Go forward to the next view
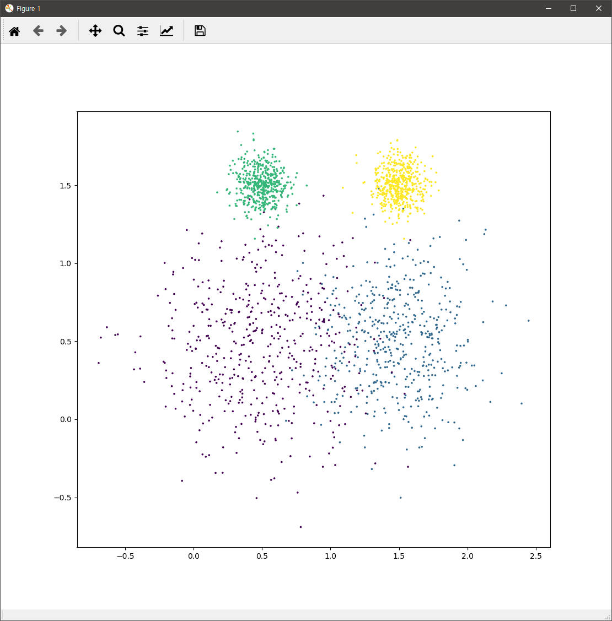Image resolution: width=612 pixels, height=621 pixels. tap(61, 31)
